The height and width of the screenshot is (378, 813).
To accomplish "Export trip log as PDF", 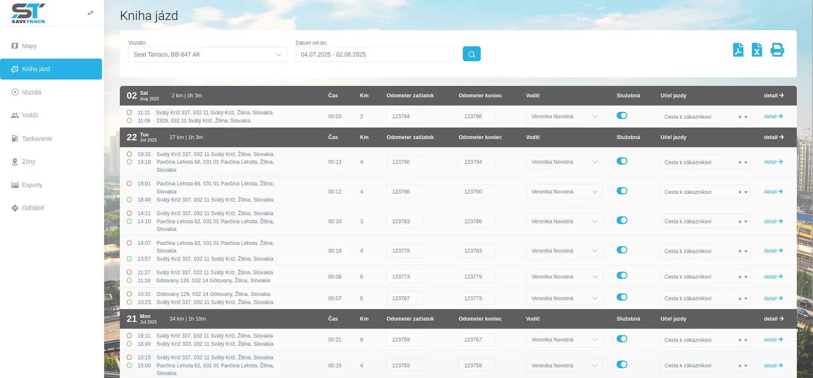I will (x=738, y=50).
